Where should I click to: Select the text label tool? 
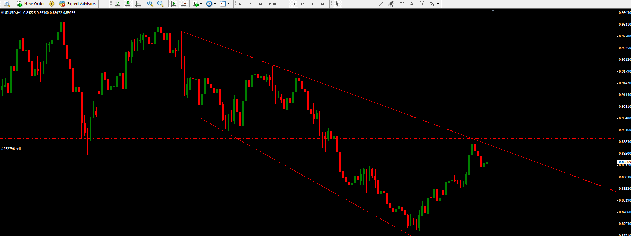(x=422, y=4)
